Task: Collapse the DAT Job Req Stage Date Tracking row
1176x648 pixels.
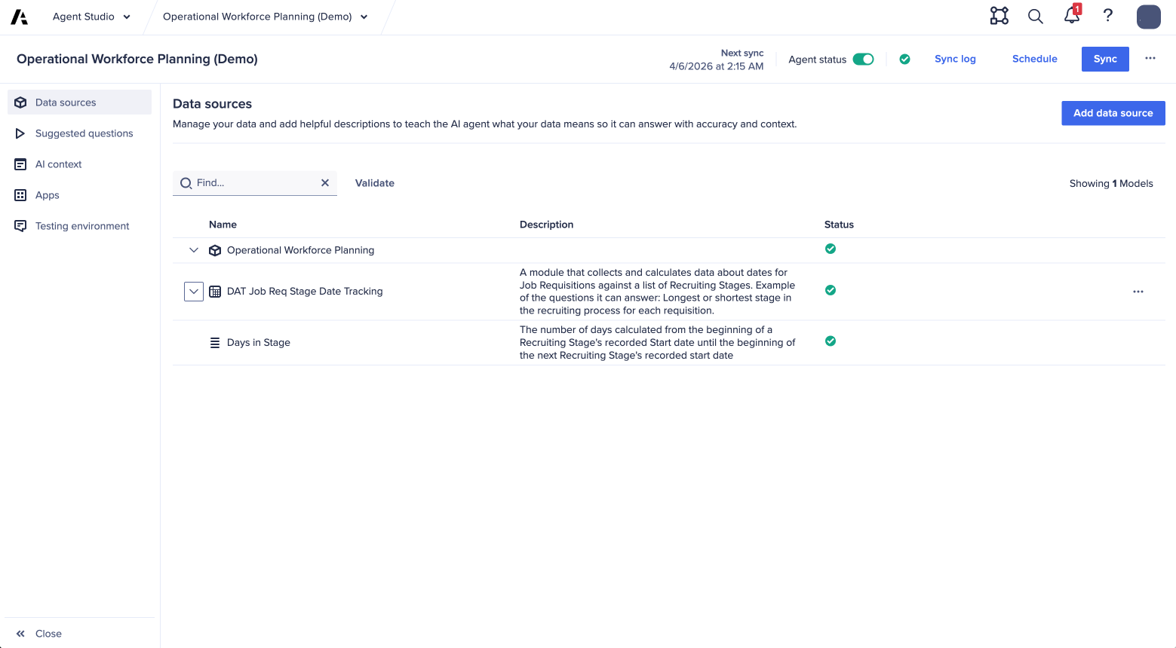Action: pos(194,292)
